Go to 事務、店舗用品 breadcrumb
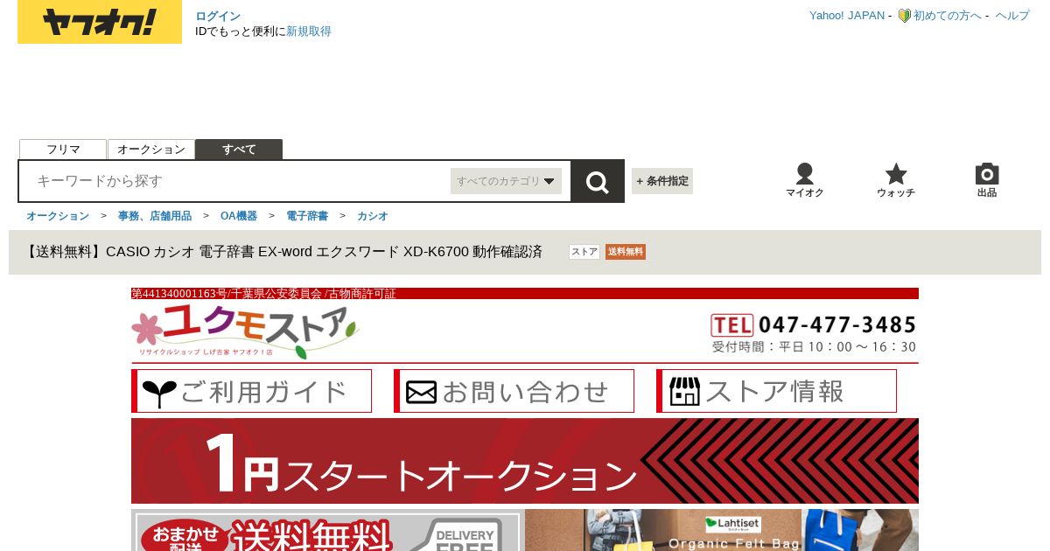This screenshot has height=551, width=1050. point(155,216)
